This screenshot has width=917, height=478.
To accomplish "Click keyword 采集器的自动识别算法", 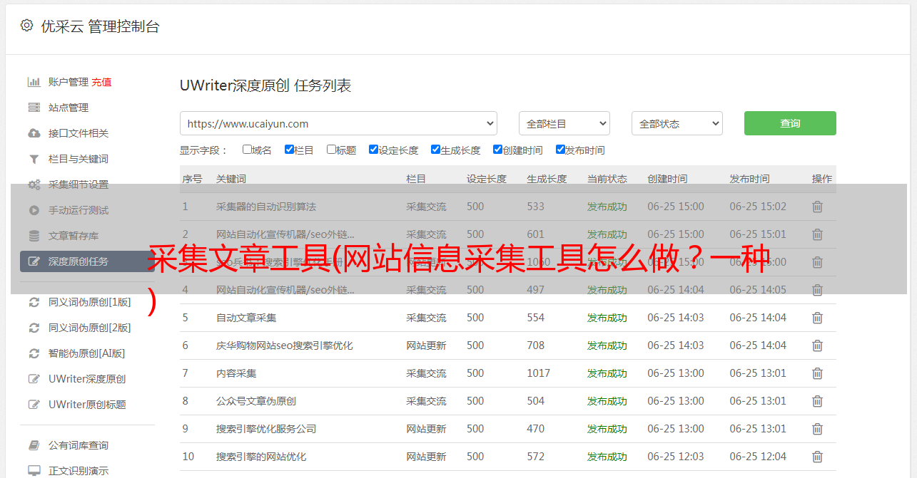I will [x=266, y=207].
